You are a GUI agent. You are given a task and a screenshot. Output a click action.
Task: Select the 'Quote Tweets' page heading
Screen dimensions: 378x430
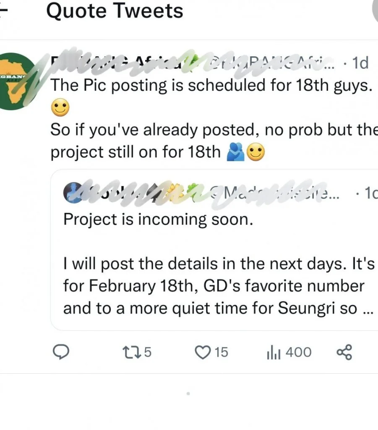click(115, 11)
